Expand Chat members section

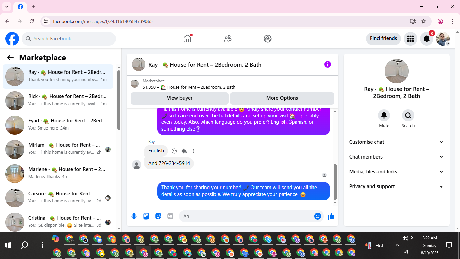coord(397,157)
